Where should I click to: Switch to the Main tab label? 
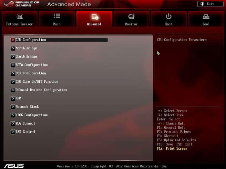[57, 24]
